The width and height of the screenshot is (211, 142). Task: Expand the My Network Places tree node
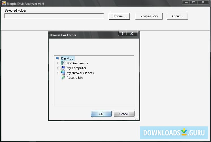pos(57,73)
